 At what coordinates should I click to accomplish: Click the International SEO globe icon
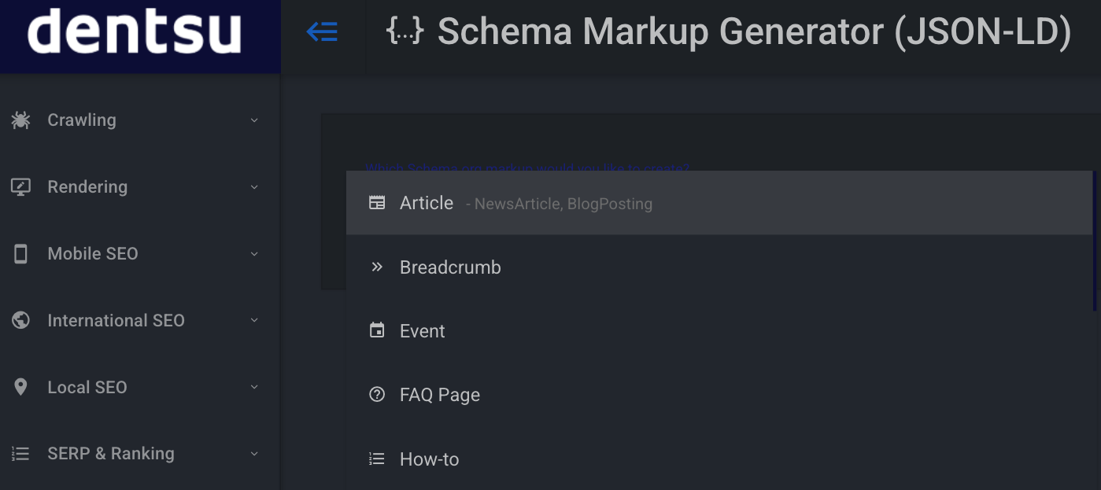coord(20,320)
